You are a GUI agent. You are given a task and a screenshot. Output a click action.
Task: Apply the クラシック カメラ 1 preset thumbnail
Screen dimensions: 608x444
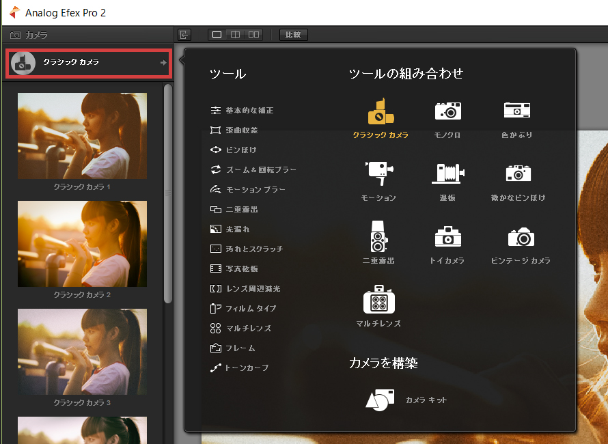[82, 136]
